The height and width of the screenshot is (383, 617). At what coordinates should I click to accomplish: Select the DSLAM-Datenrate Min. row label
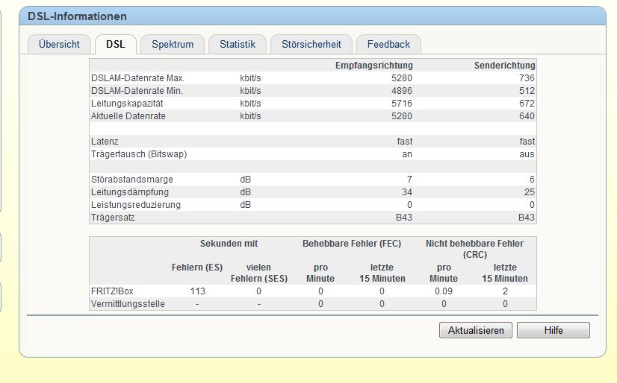(x=137, y=91)
